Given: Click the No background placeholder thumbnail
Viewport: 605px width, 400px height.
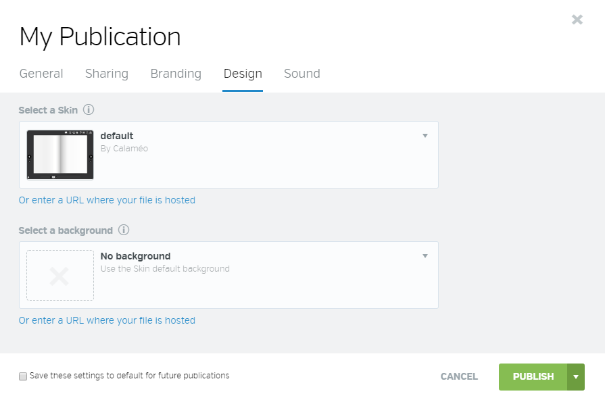Looking at the screenshot, I should click(x=60, y=276).
